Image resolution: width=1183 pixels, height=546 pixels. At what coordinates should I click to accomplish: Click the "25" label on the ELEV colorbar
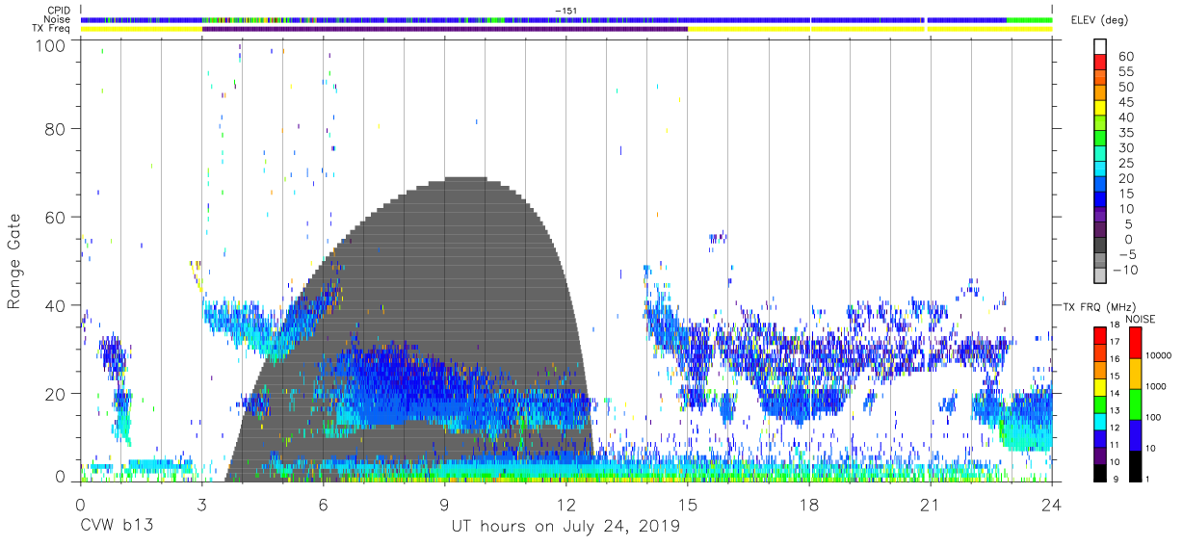[1124, 164]
